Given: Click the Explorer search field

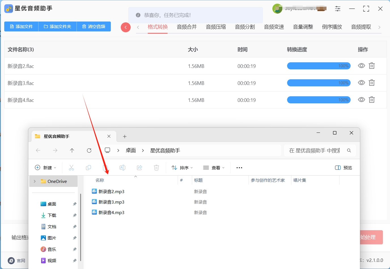Looking at the screenshot, I should point(320,150).
